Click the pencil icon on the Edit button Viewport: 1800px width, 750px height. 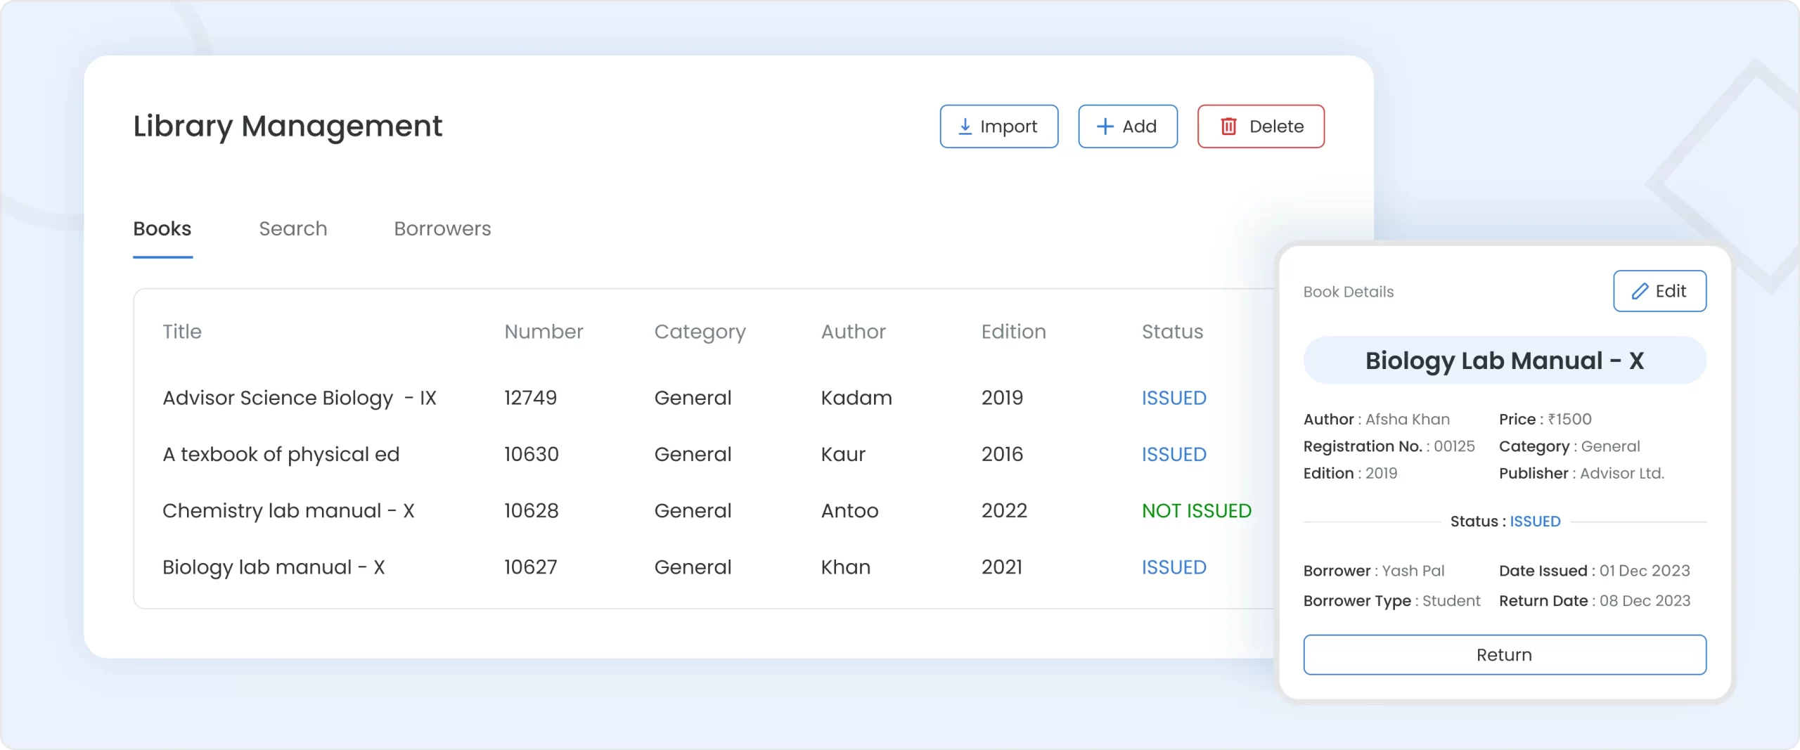pyautogui.click(x=1640, y=290)
